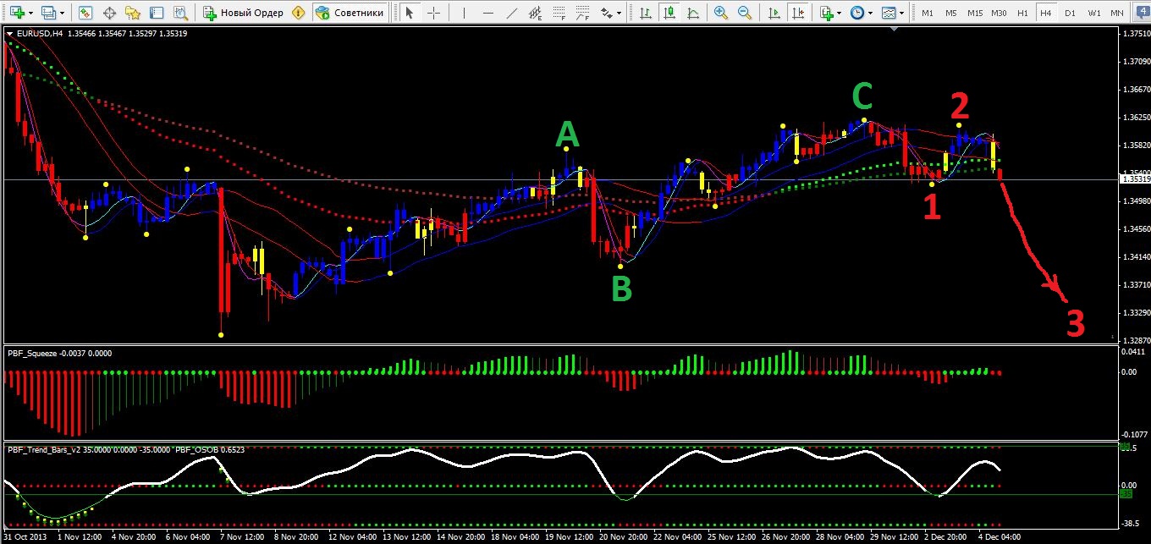This screenshot has height=544, width=1151.
Task: Open the chart templates icon
Action: 889,13
